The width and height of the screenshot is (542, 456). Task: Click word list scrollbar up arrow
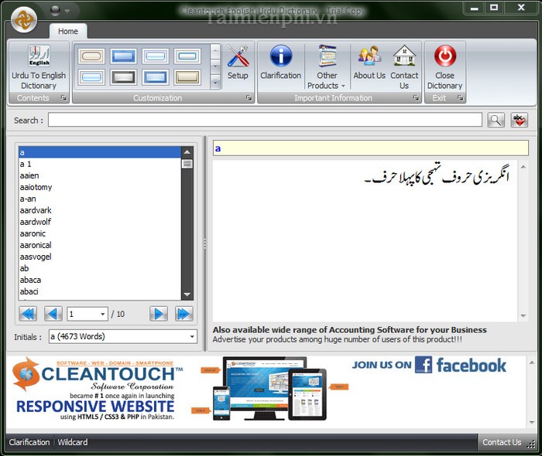click(187, 151)
